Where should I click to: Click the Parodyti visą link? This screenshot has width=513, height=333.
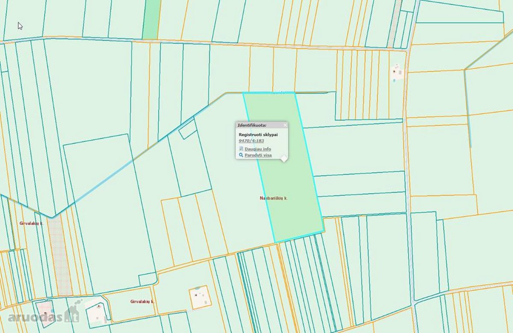[258, 155]
